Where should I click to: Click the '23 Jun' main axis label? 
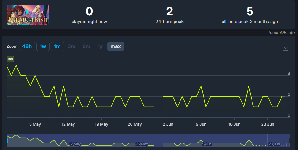coord(267,124)
